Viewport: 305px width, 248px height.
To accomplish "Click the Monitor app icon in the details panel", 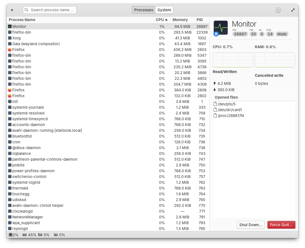I will 220,28.
